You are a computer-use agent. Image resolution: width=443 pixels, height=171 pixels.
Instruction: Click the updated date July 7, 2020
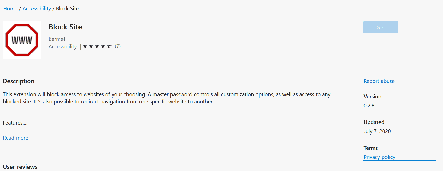click(377, 131)
